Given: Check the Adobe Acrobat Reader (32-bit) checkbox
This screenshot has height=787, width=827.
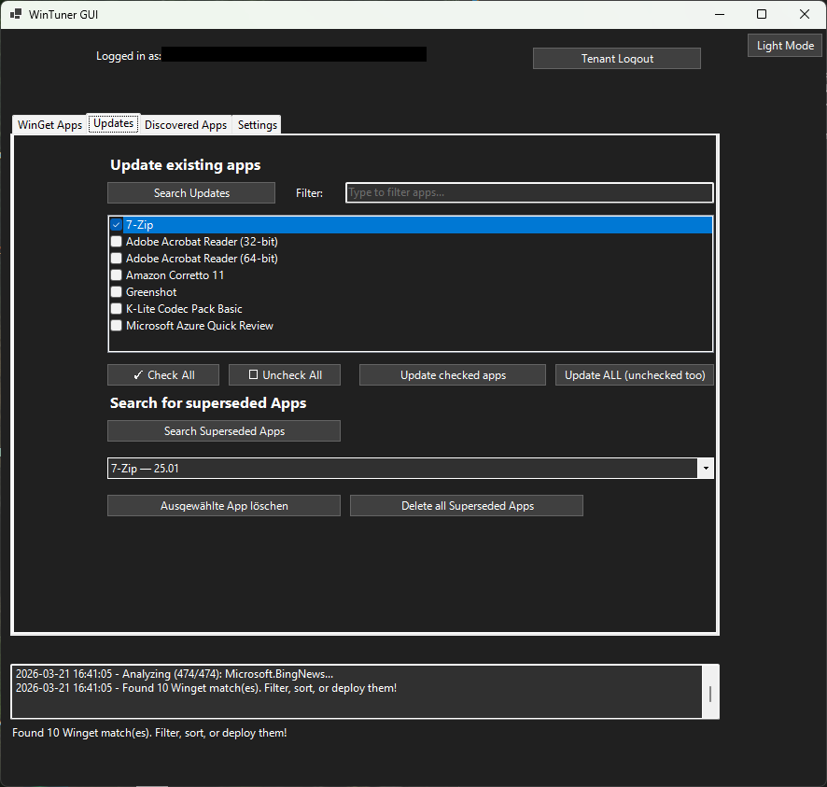Looking at the screenshot, I should (117, 242).
